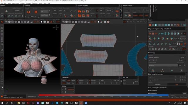Click the first TopoCopy tree icon
This screenshot has width=188, height=105.
pos(153,71)
